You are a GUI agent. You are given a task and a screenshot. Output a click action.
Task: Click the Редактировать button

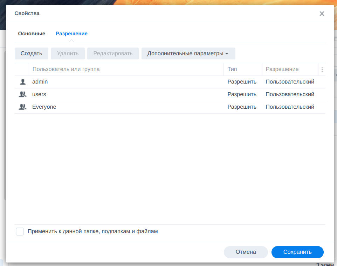tap(113, 53)
